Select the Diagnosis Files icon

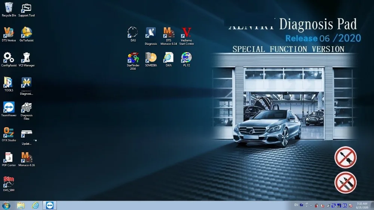coord(27,111)
